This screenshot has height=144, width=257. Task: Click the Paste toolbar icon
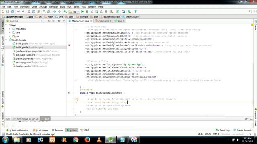pyautogui.click(x=38, y=12)
